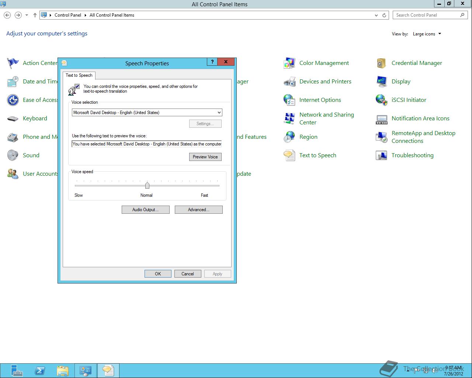Click the Credential Manager link label
The height and width of the screenshot is (378, 472).
417,63
